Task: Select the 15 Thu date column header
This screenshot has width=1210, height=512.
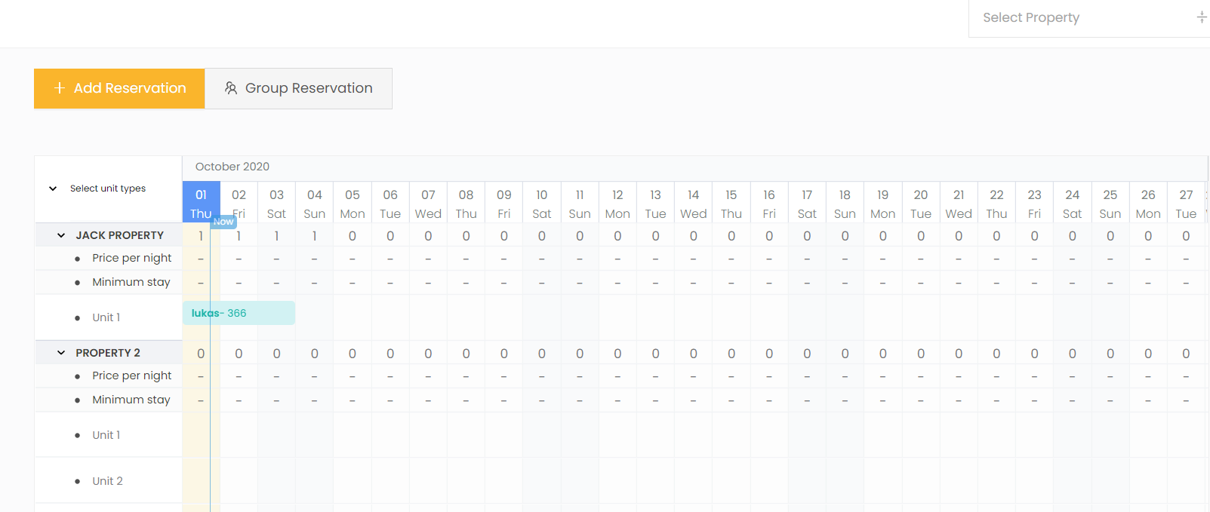Action: tap(731, 202)
